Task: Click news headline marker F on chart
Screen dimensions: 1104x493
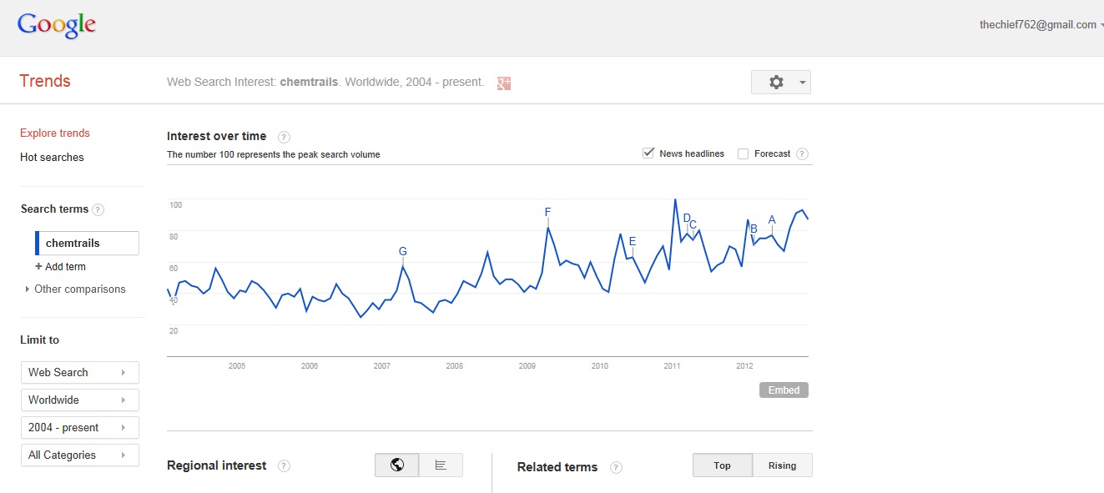Action: tap(548, 212)
